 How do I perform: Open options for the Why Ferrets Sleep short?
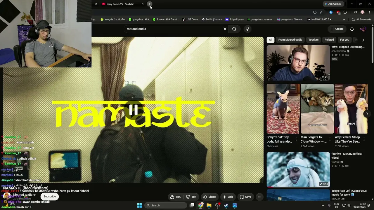[364, 139]
